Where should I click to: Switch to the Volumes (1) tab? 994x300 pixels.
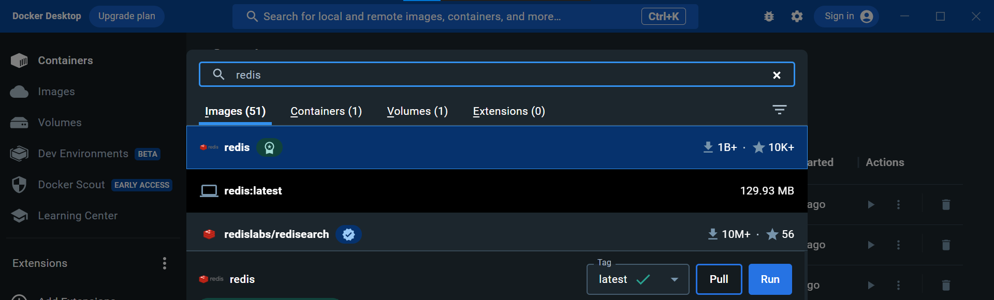[x=417, y=111]
